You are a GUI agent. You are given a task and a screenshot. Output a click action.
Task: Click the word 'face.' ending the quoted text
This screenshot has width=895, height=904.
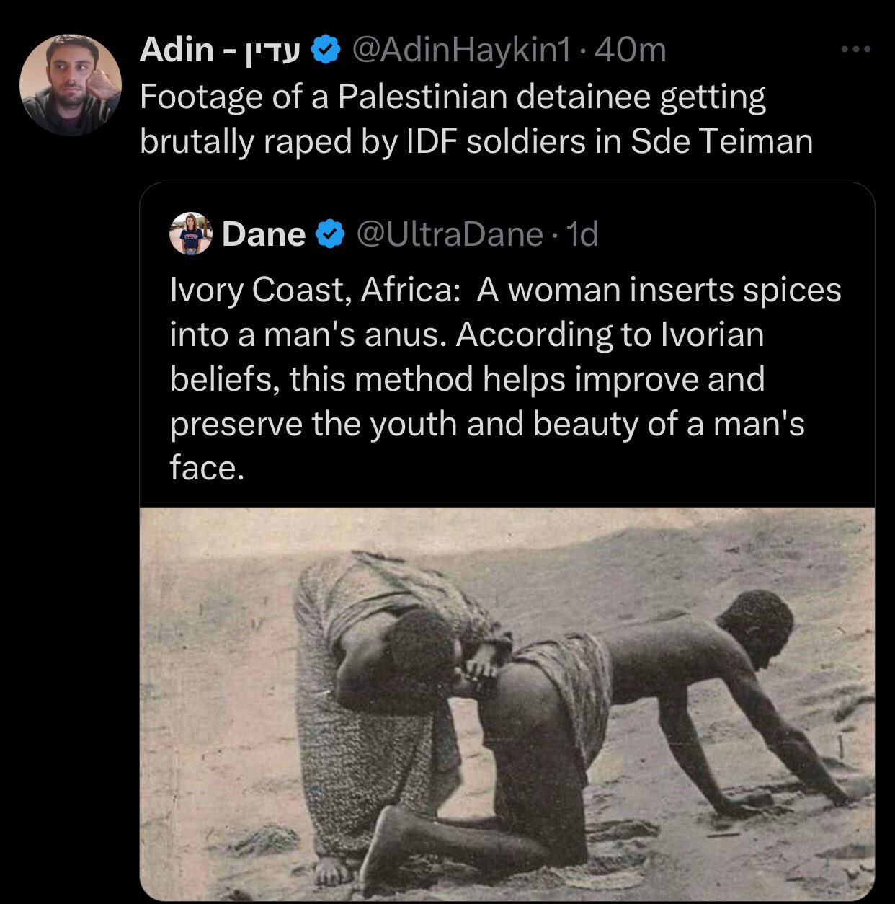[207, 468]
